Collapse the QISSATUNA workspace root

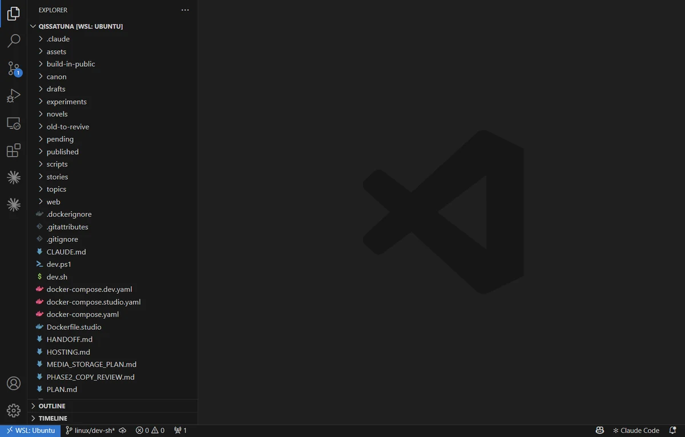(112, 26)
